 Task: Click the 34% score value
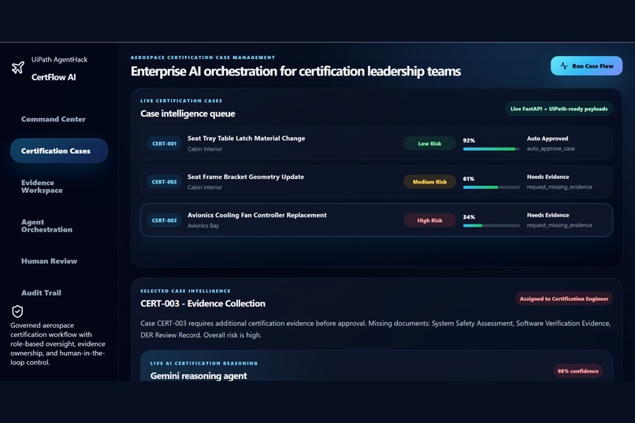469,217
